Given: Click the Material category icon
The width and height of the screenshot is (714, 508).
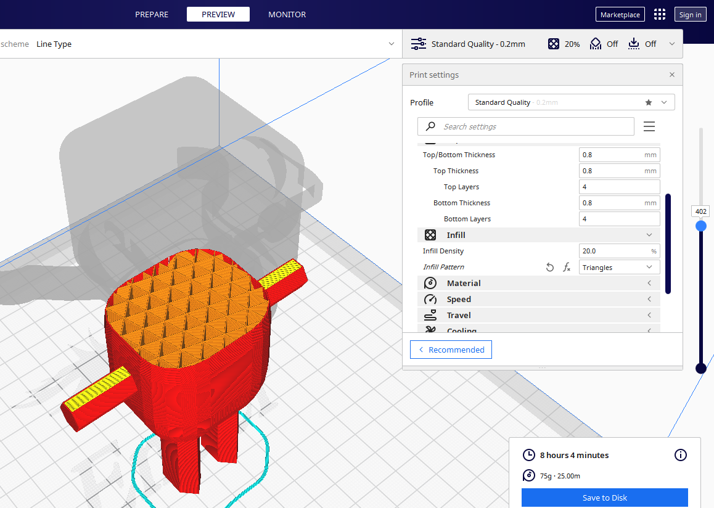Looking at the screenshot, I should pyautogui.click(x=430, y=283).
